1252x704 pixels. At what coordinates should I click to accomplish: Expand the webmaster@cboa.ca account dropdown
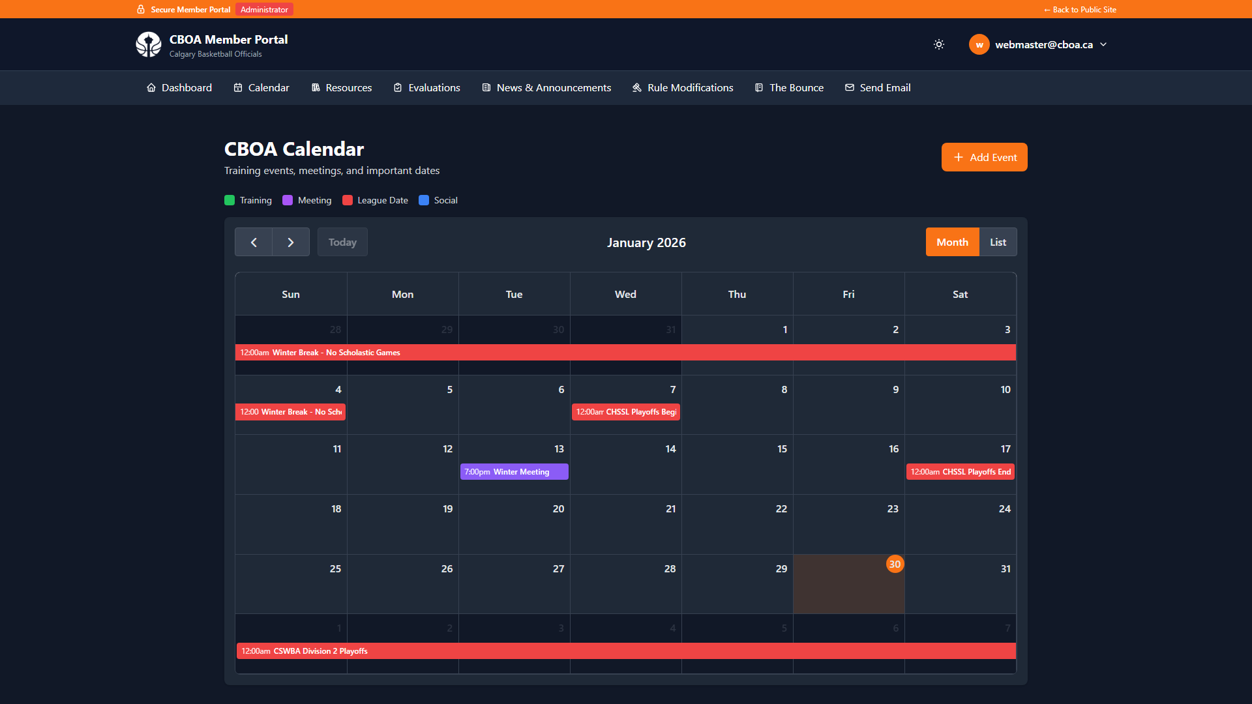point(1103,44)
